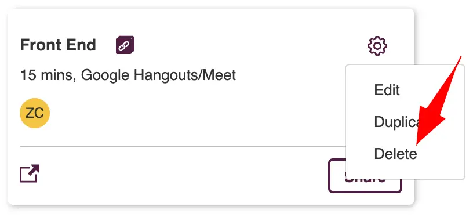Select Delete from the dropdown menu
473x217 pixels.
(x=395, y=154)
